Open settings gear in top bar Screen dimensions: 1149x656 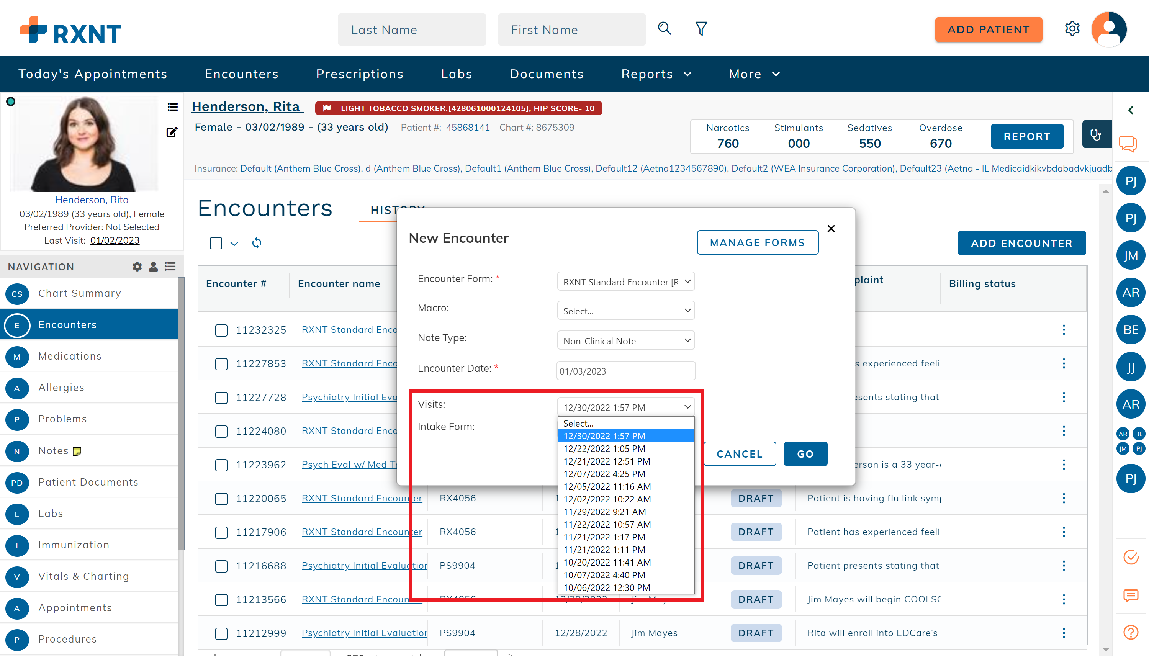pyautogui.click(x=1072, y=29)
